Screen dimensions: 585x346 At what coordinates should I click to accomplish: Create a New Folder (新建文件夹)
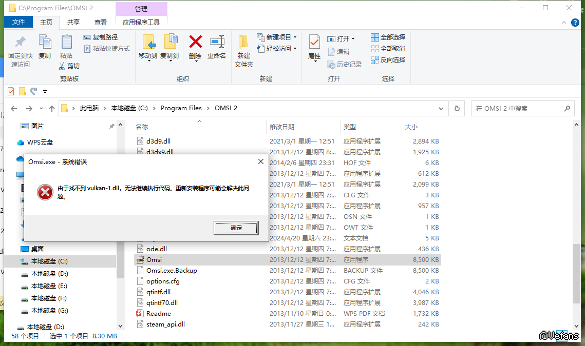244,51
